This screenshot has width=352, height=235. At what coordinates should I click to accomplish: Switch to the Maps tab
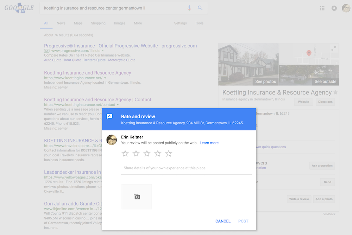[x=78, y=23]
